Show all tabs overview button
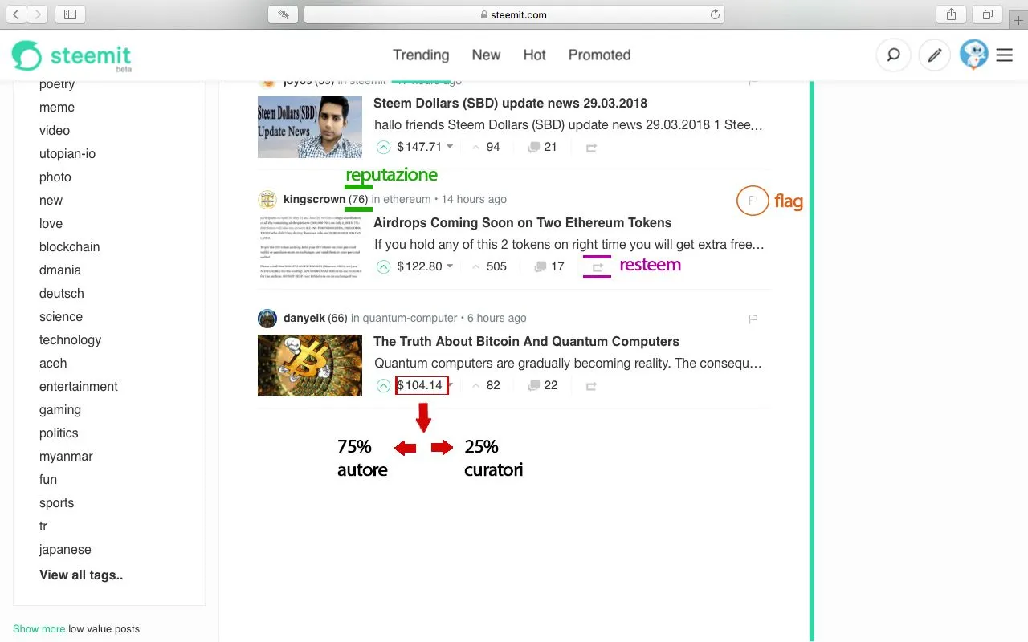The width and height of the screenshot is (1028, 642). [988, 14]
